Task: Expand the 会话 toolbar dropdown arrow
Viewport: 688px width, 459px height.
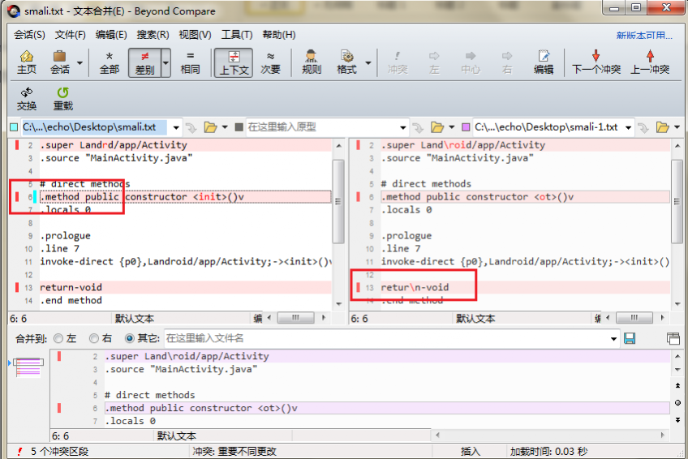Action: tap(80, 62)
